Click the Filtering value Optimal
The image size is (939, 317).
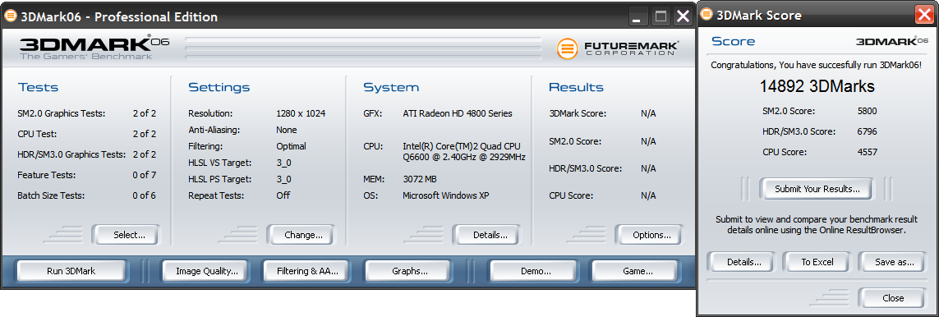click(x=291, y=146)
